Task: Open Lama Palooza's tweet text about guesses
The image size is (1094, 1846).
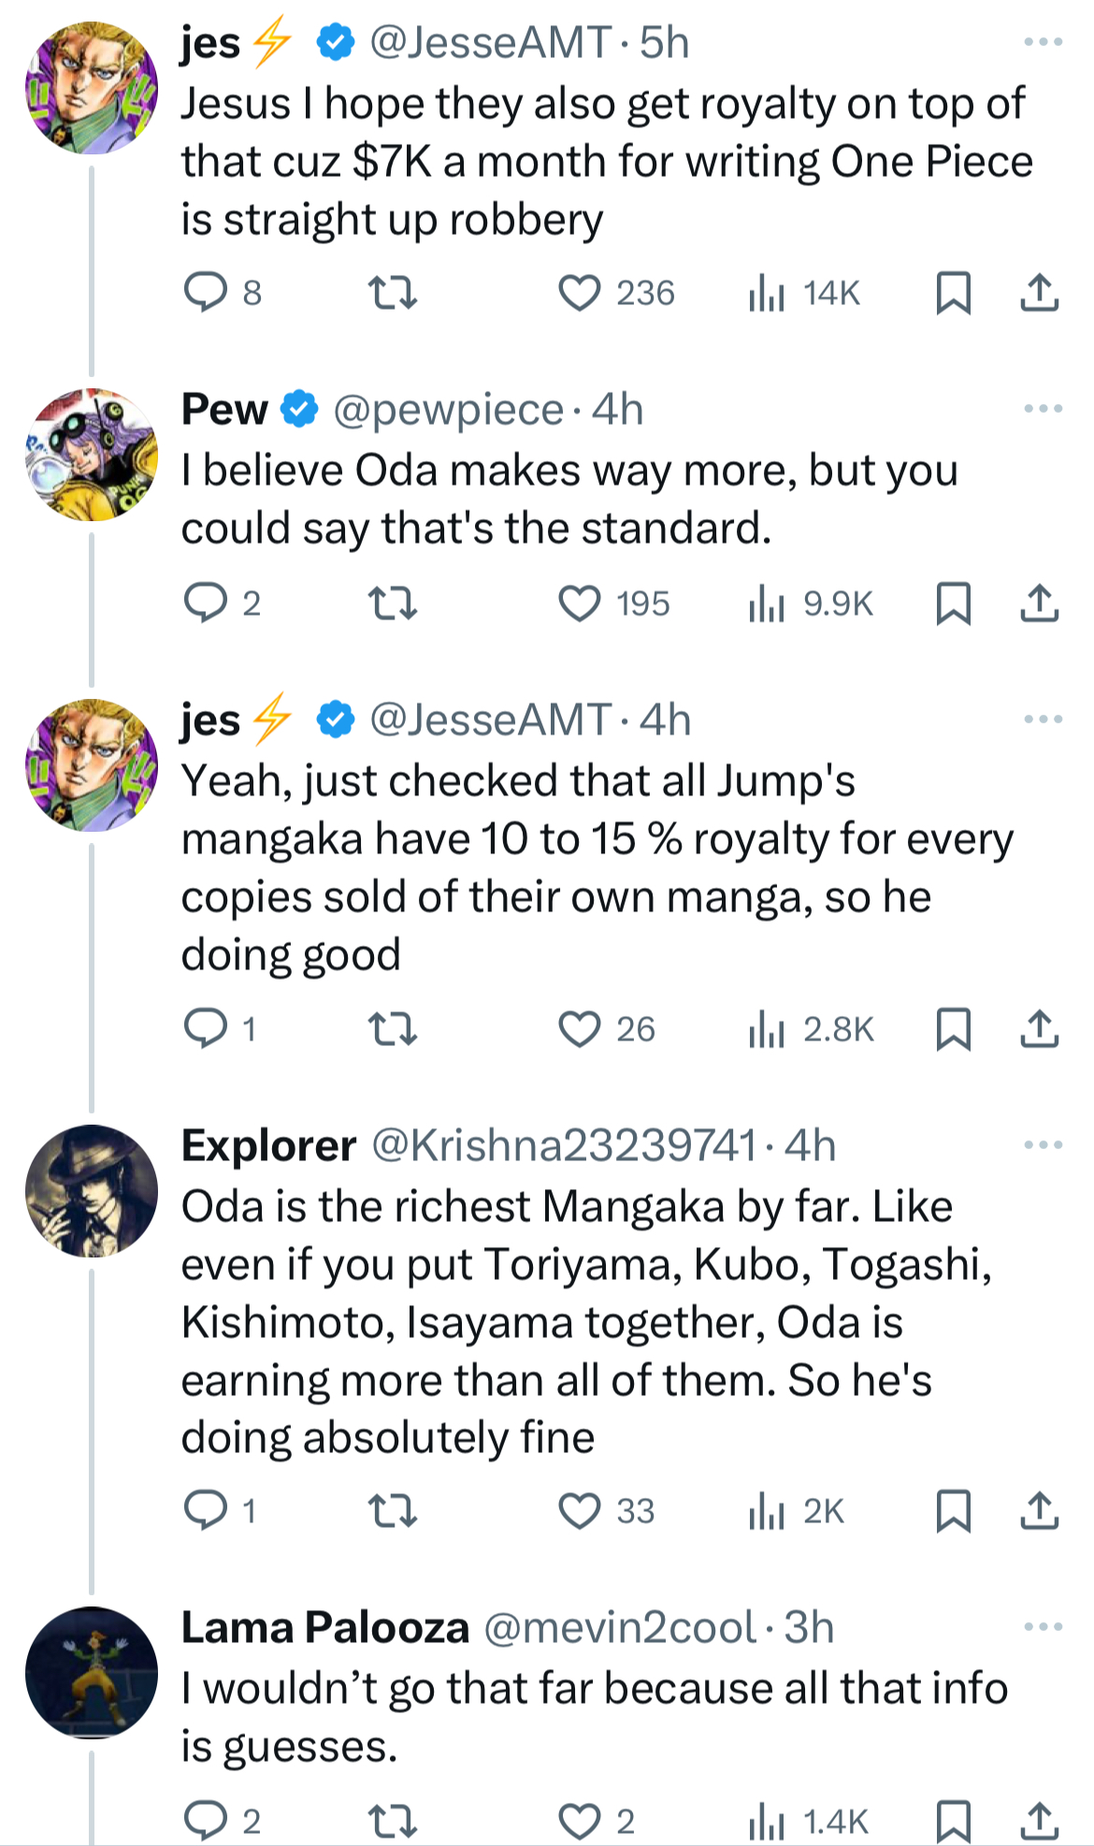Action: pyautogui.click(x=595, y=1717)
